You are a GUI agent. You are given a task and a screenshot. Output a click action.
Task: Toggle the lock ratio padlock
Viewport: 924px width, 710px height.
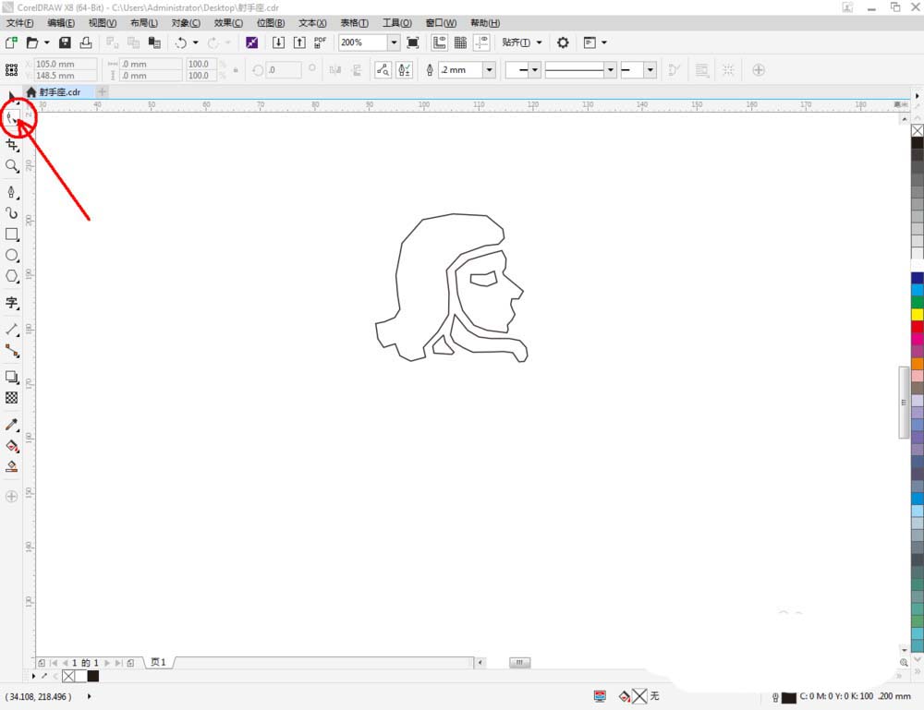[x=236, y=69]
